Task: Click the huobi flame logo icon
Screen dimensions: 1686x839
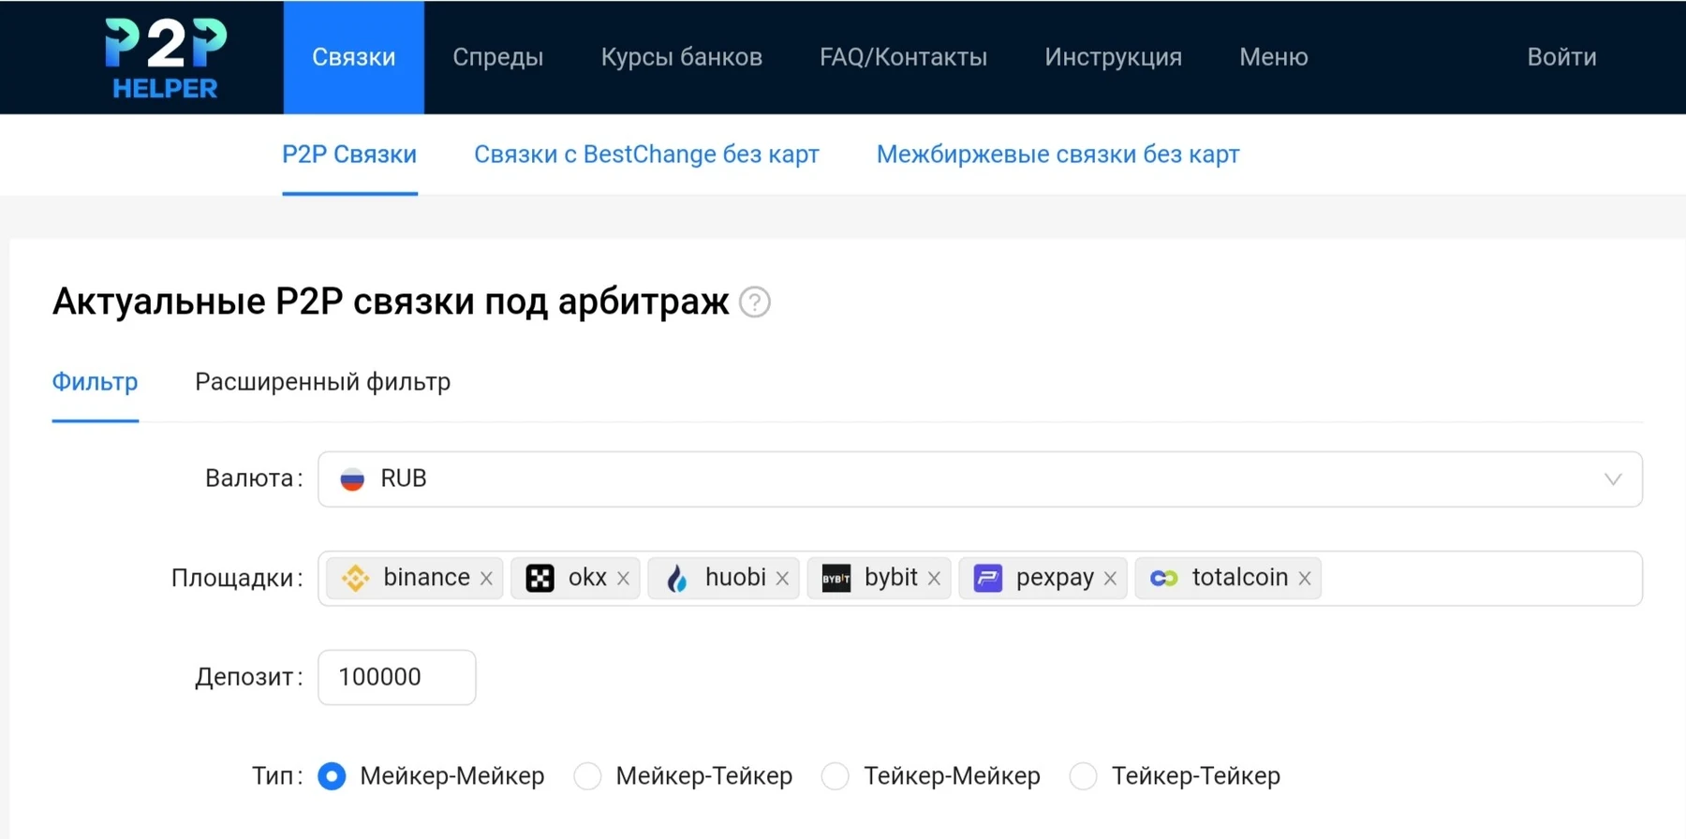Action: pyautogui.click(x=676, y=578)
